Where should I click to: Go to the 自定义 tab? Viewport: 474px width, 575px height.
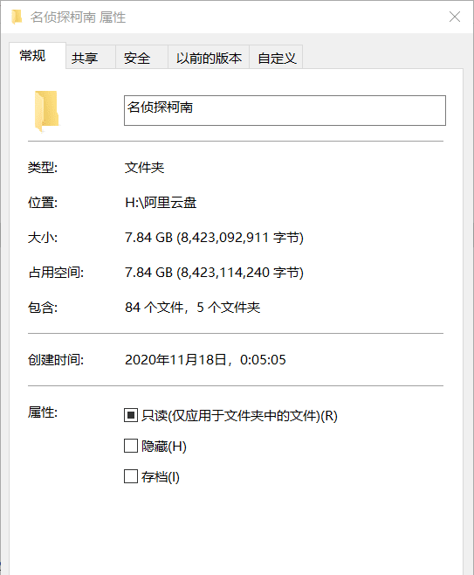tap(276, 58)
